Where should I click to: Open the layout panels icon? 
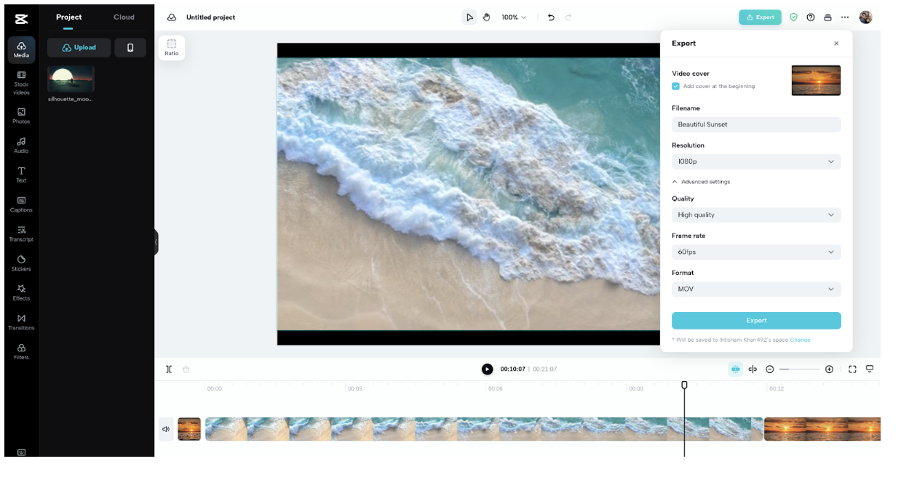click(x=827, y=17)
